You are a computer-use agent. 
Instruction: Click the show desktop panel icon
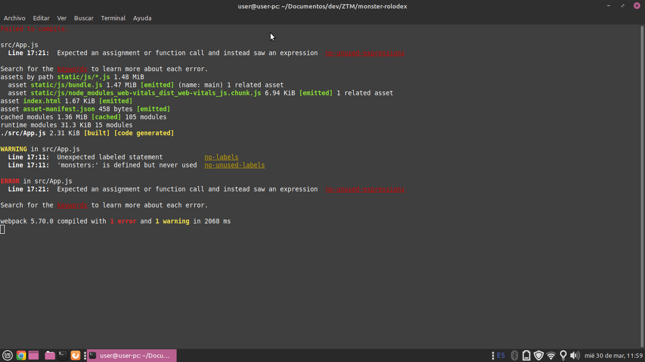tap(33, 355)
